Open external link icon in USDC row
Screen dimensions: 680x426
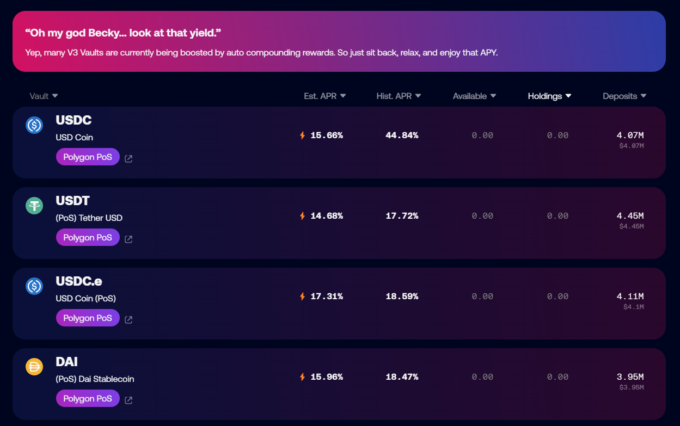tap(128, 159)
